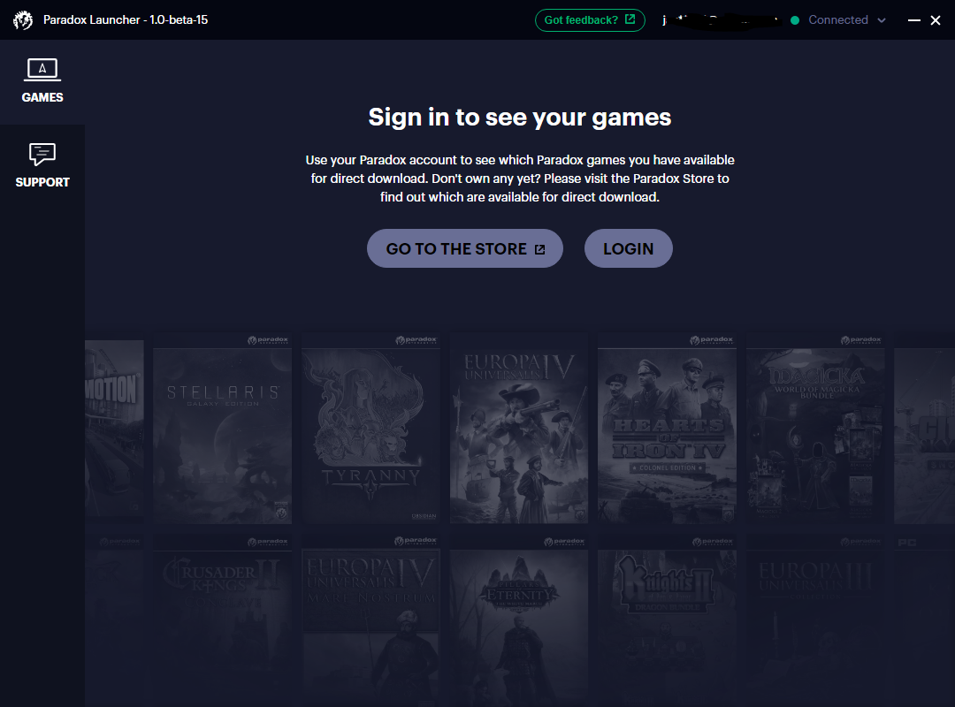The image size is (955, 707).
Task: Expand the Connected account dropdown chevron
Action: [x=881, y=20]
